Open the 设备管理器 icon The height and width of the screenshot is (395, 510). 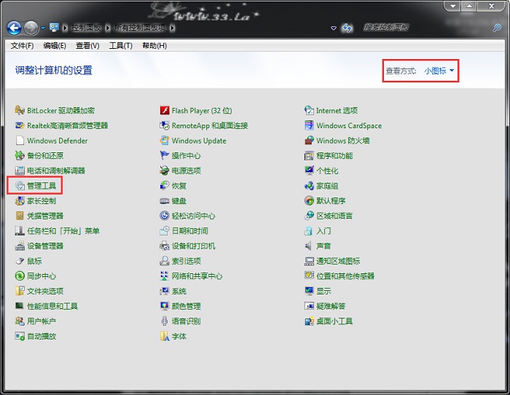20,246
